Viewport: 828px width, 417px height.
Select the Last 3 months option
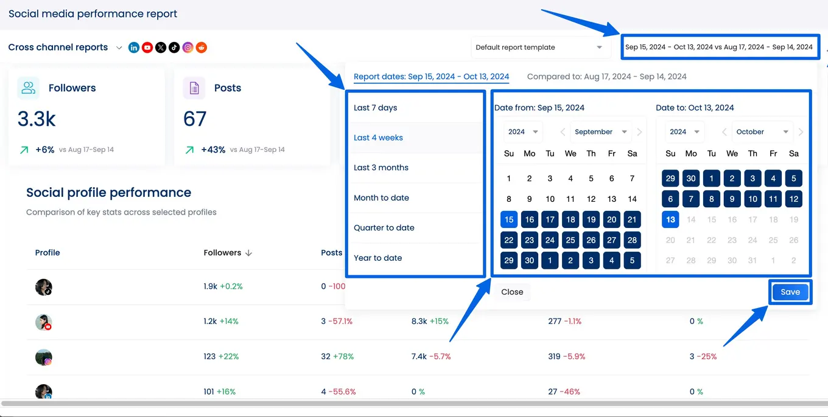(381, 167)
